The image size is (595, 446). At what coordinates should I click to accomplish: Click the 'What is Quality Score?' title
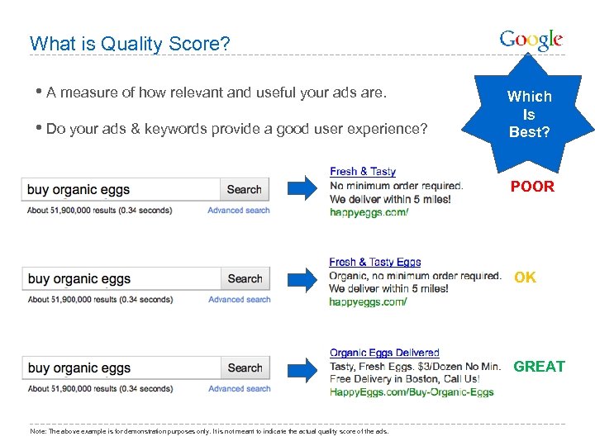coord(130,43)
